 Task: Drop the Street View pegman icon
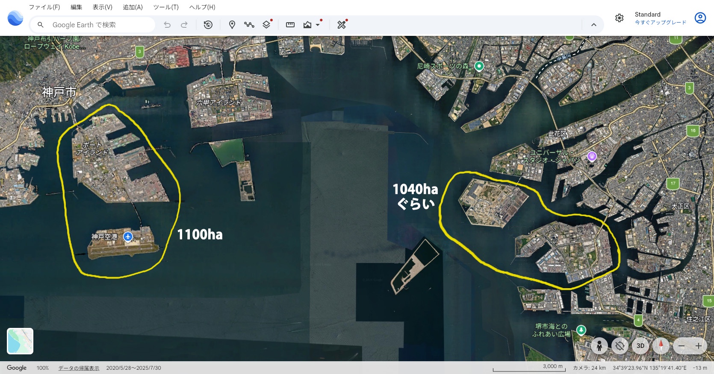point(599,346)
